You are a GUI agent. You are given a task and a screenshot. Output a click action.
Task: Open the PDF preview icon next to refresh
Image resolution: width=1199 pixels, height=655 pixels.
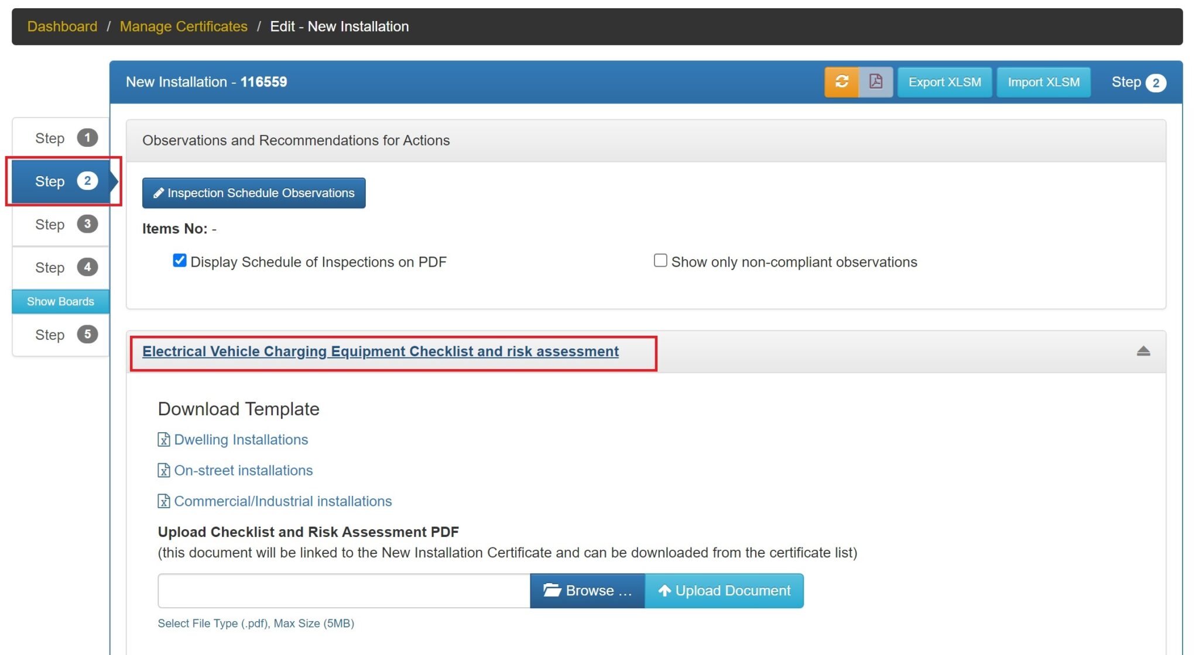875,82
